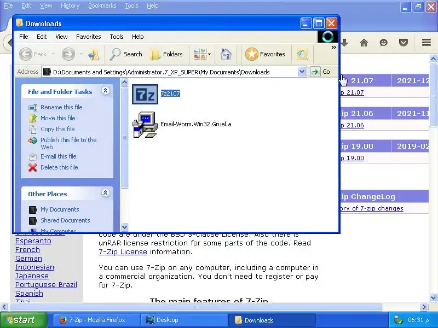Open the Tools menu in Downloads window
This screenshot has width=438, height=328.
tap(117, 37)
